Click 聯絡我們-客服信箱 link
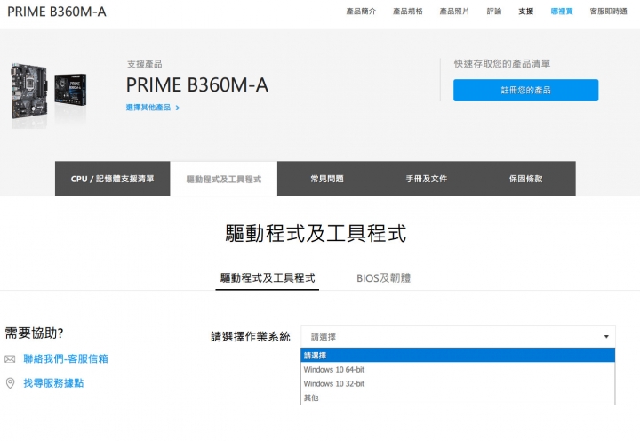This screenshot has height=441, width=640. click(66, 359)
